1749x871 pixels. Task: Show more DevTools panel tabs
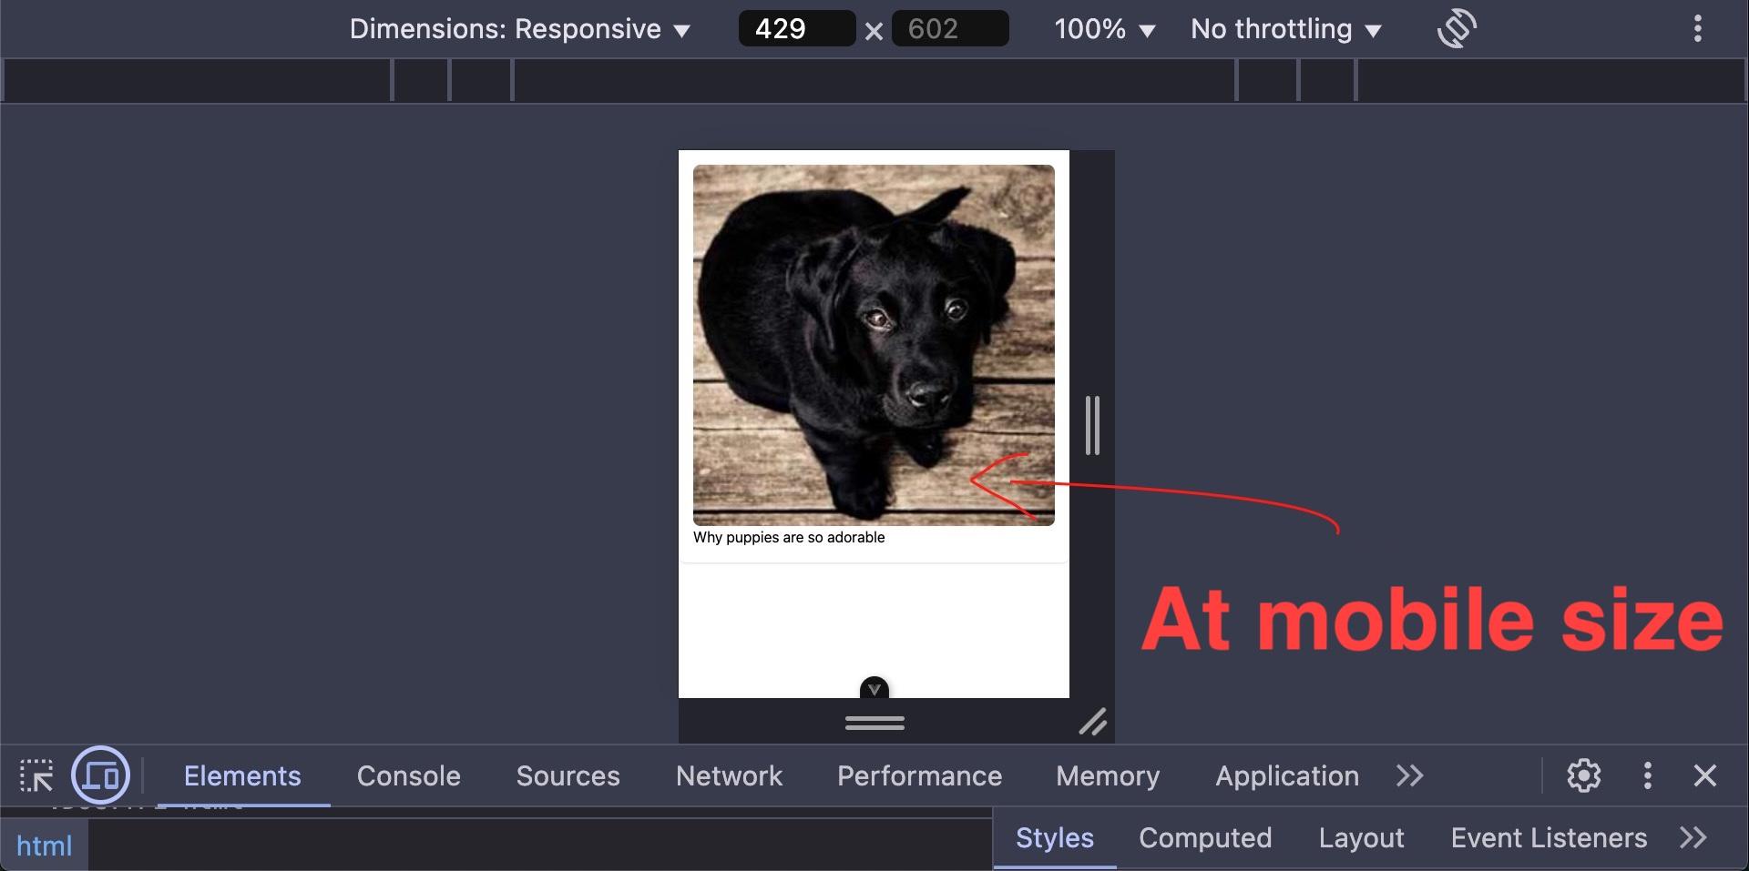point(1409,775)
